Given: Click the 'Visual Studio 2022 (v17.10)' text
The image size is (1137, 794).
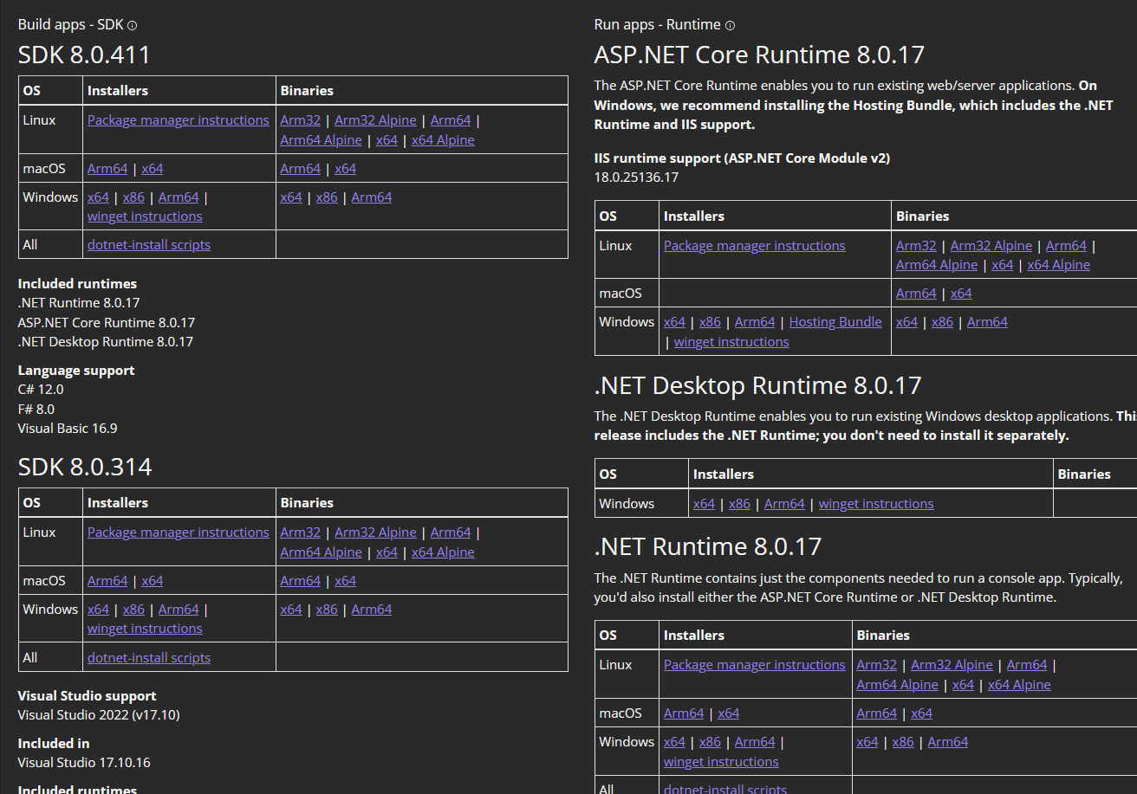Looking at the screenshot, I should (x=99, y=715).
